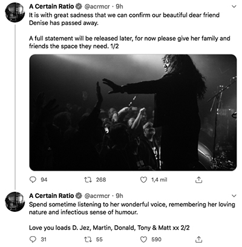Open the 9h timestamp of first tweet
This screenshot has width=242, height=247.
(x=119, y=7)
